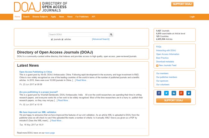Image resolution: width=209 pixels, height=138 pixels.
Task: Uncheck the journals checkbox
Action: coord(52,40)
